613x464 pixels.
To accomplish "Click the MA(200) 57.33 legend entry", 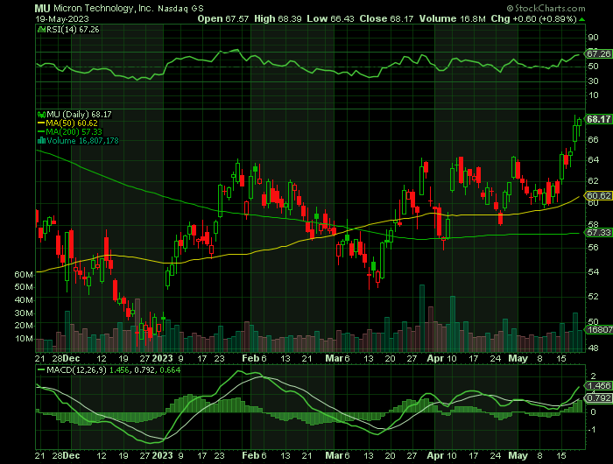I will (69, 131).
